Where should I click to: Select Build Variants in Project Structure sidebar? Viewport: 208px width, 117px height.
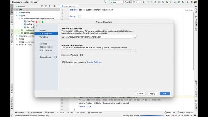(45, 50)
